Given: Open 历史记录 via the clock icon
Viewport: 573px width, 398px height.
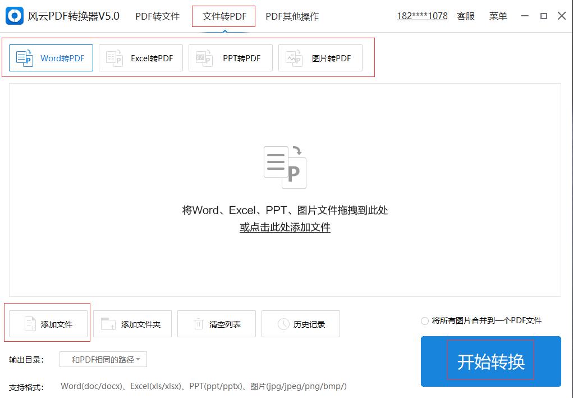Looking at the screenshot, I should (283, 323).
